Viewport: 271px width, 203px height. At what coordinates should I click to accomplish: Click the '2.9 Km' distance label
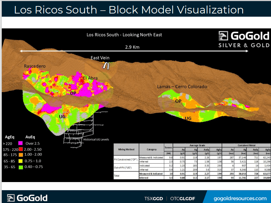[x=132, y=47]
